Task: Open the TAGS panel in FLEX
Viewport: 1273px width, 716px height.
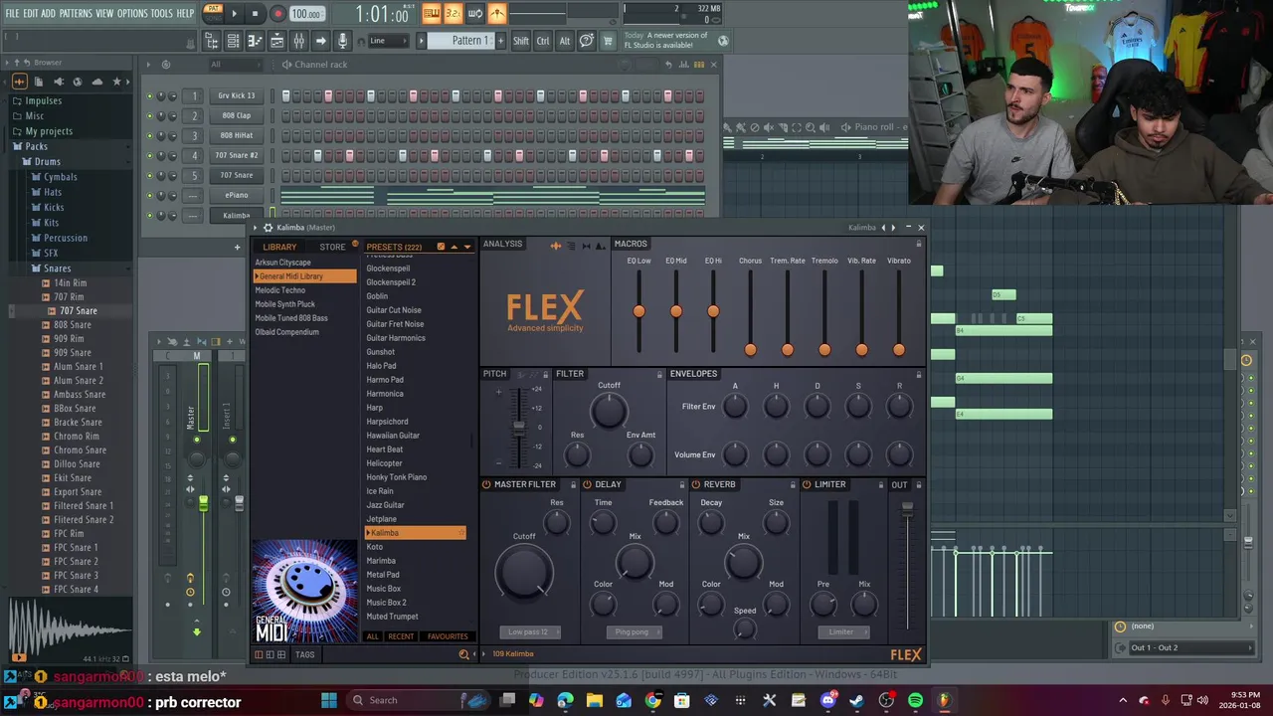Action: (304, 654)
